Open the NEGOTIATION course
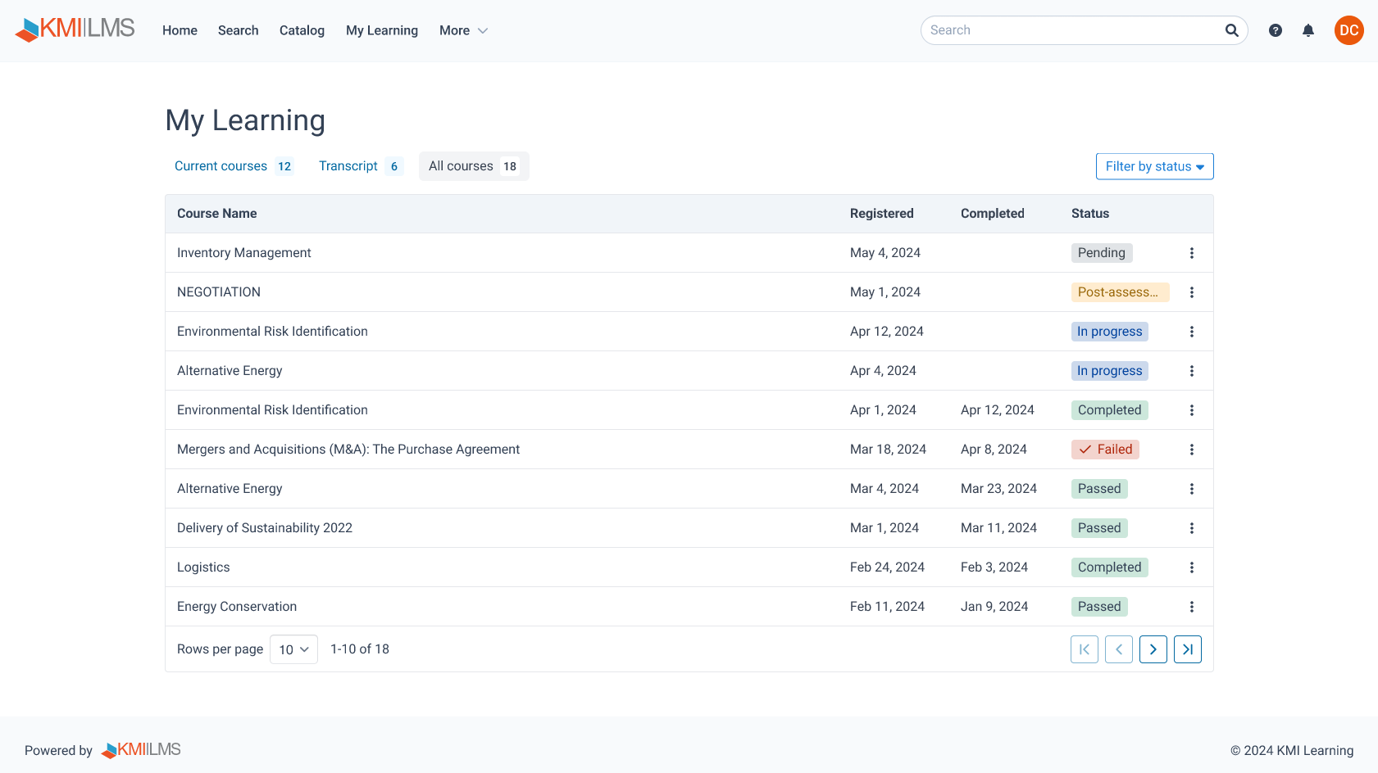This screenshot has width=1378, height=773. (219, 292)
